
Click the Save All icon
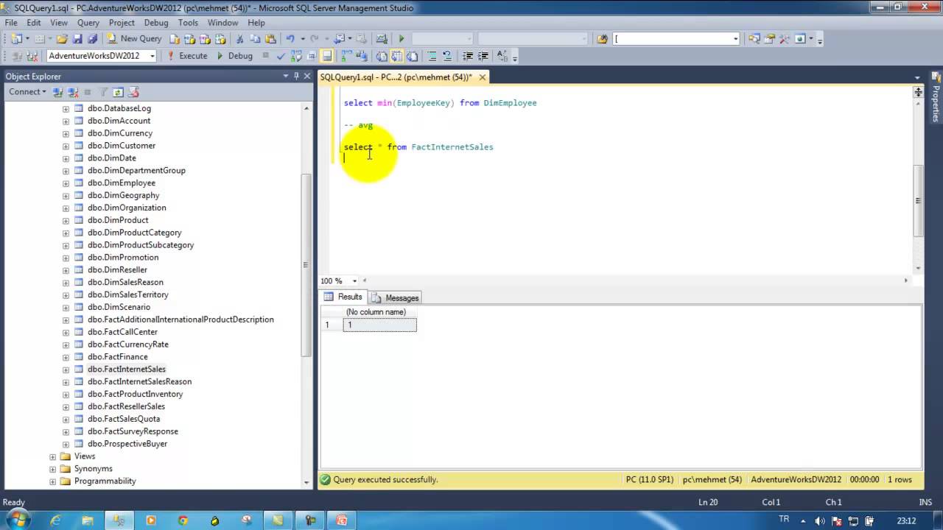pyautogui.click(x=92, y=38)
